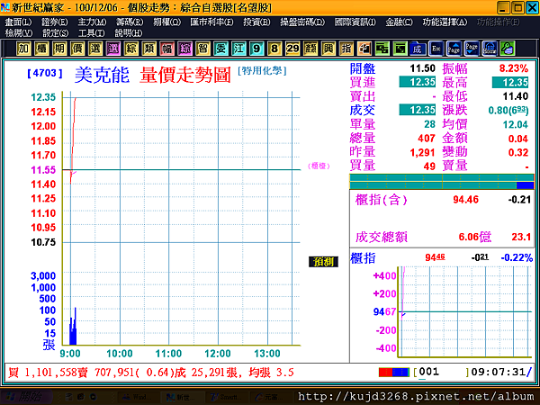Click the 智 toolbar icon

tap(202, 49)
